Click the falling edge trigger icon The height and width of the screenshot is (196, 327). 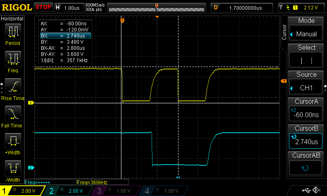288,8
